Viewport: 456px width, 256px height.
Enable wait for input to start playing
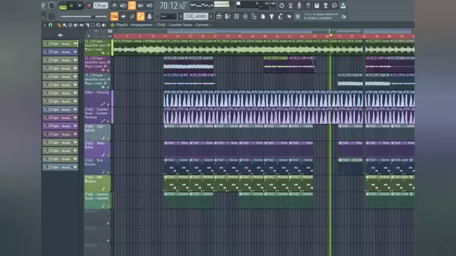[x=123, y=5]
